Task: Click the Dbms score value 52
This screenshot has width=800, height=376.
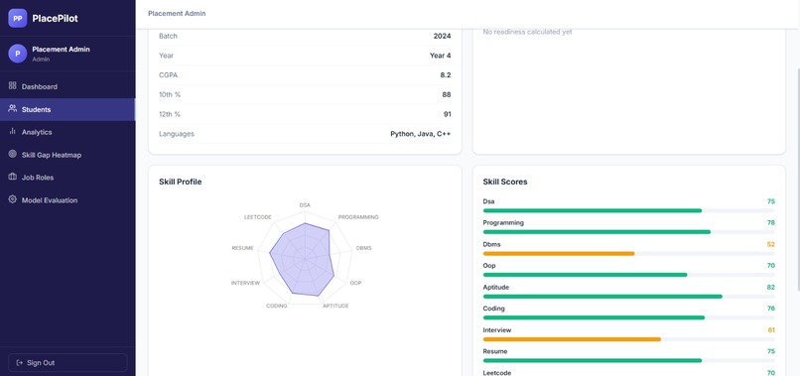Action: [x=770, y=244]
